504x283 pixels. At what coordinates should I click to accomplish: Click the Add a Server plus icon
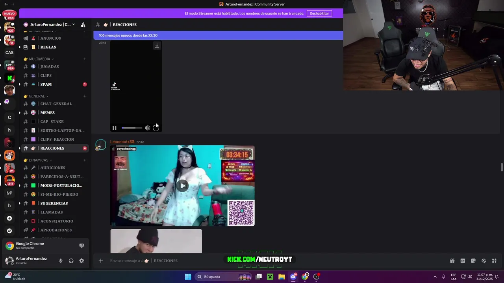click(9, 218)
